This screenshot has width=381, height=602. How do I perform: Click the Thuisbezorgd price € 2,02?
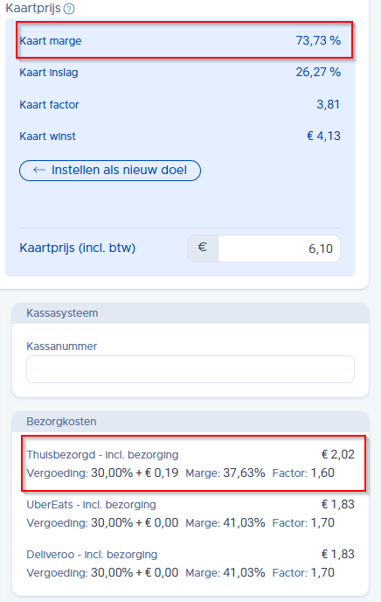click(x=338, y=455)
